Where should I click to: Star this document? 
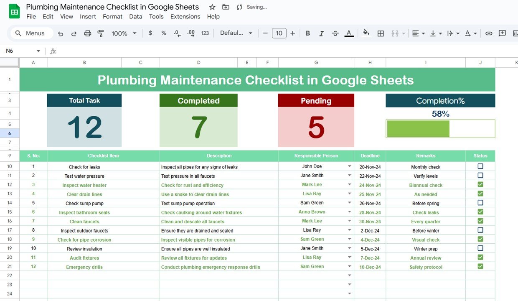coord(212,7)
